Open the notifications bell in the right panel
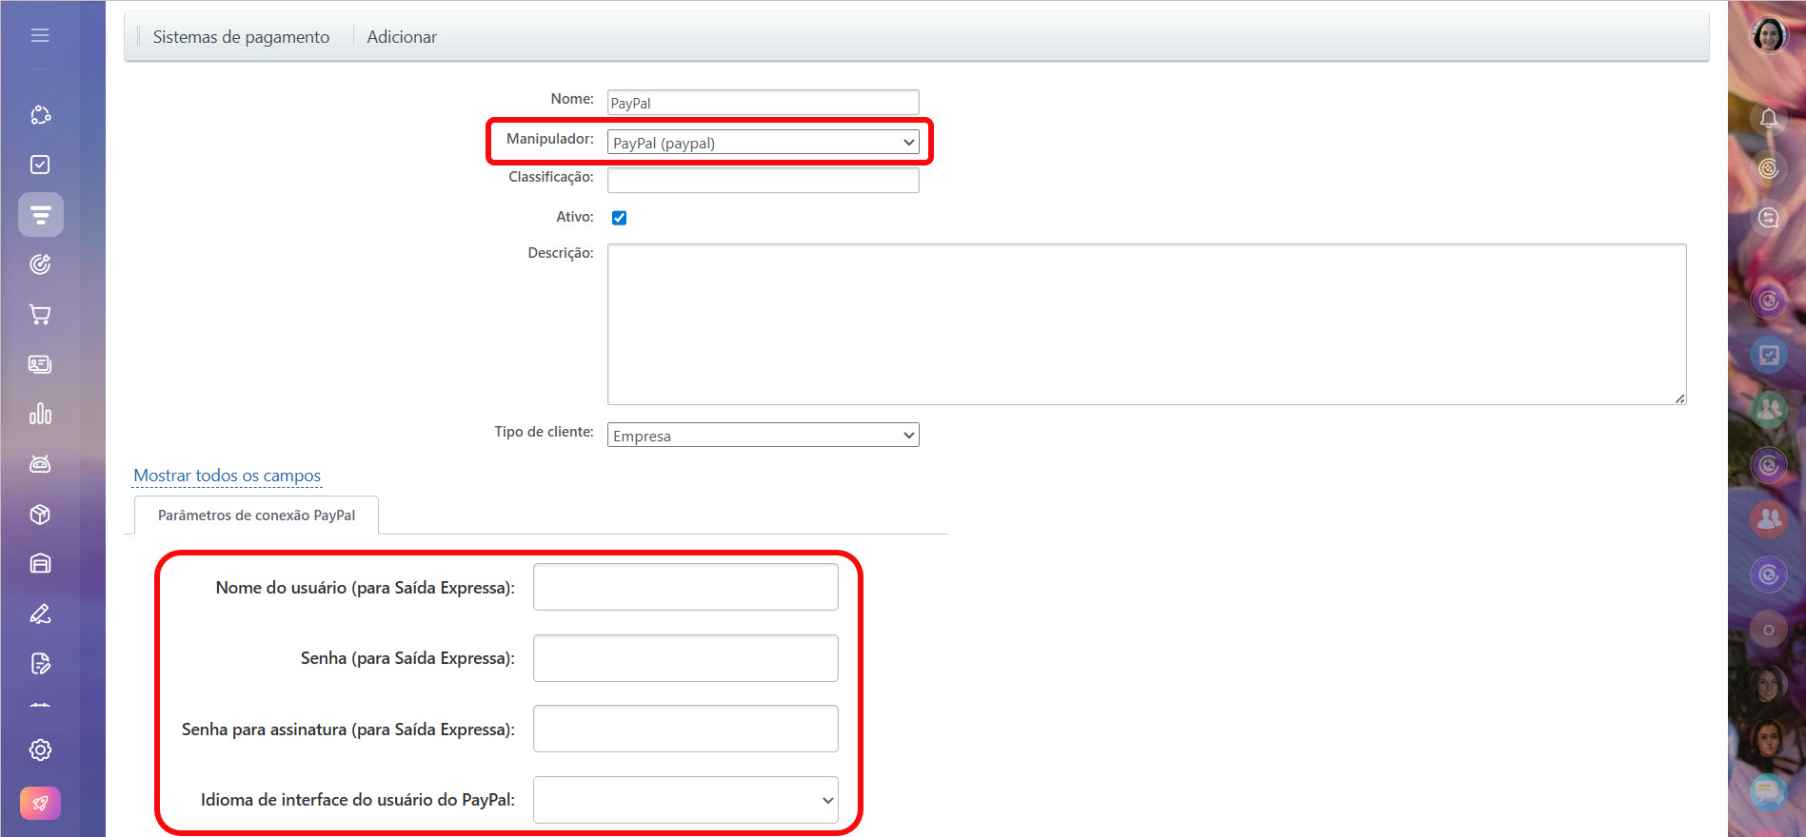The image size is (1806, 837). pyautogui.click(x=1769, y=118)
